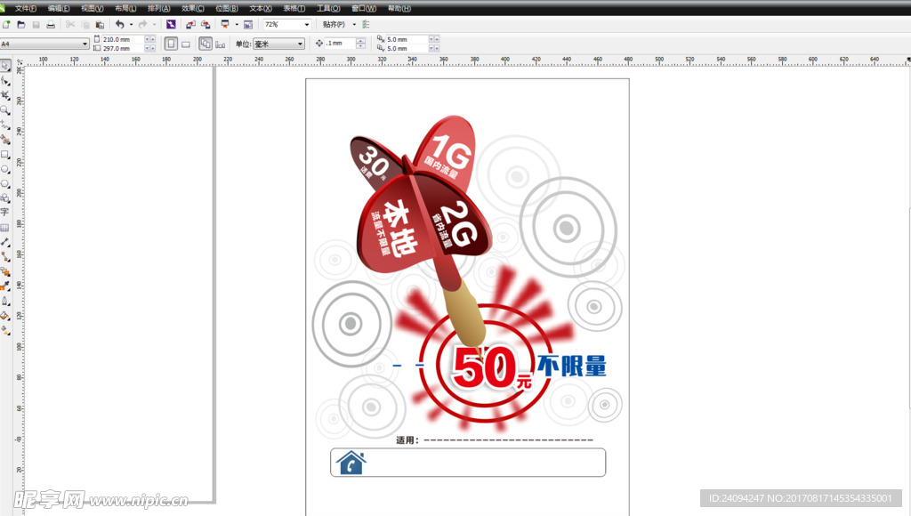Open the Welcome Screen icon
911x516 pixels.
pyautogui.click(x=248, y=24)
